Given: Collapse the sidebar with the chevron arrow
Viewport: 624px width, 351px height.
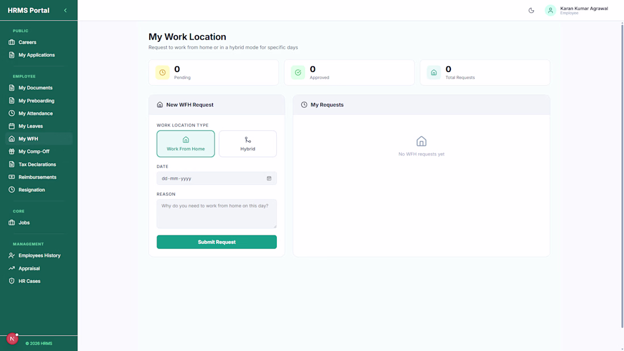Looking at the screenshot, I should (65, 10).
